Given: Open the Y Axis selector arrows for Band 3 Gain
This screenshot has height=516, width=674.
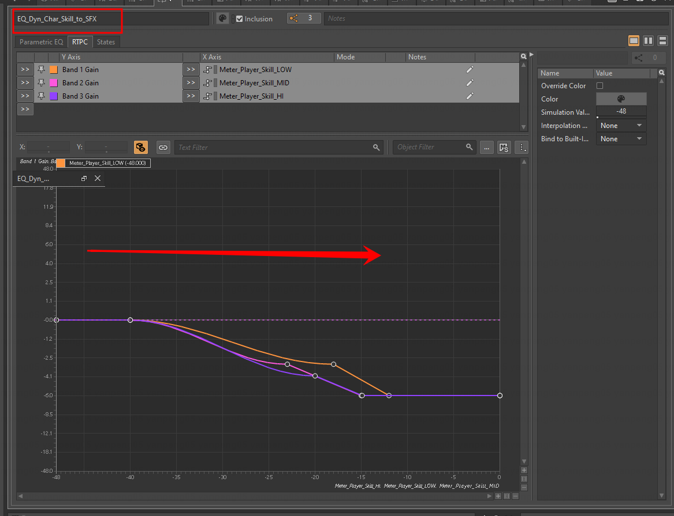Looking at the screenshot, I should (x=25, y=96).
